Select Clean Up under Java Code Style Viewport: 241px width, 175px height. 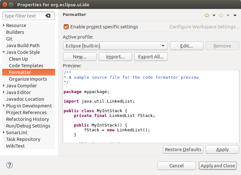(x=18, y=59)
